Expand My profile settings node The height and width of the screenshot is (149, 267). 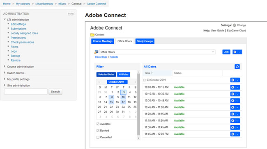pyautogui.click(x=5, y=79)
